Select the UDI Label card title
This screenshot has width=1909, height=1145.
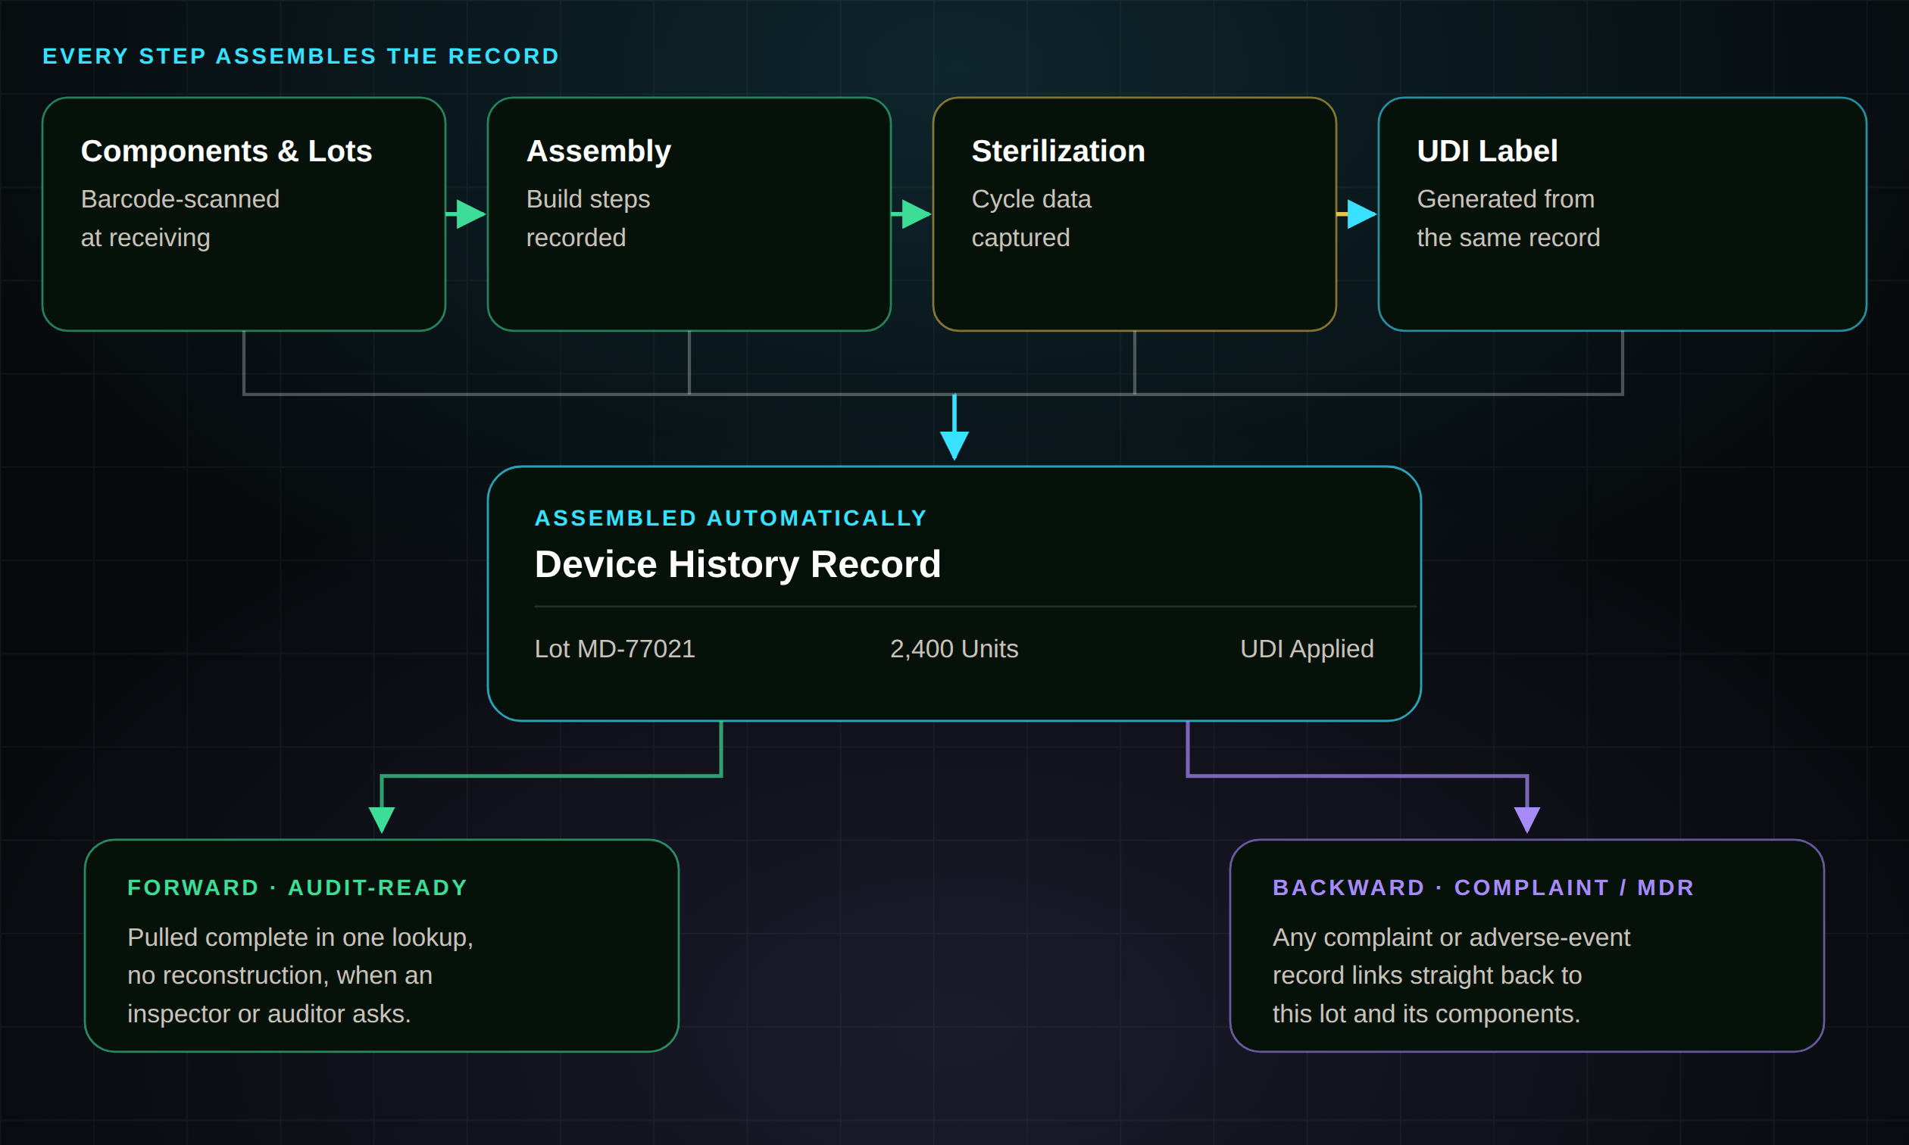1487,151
